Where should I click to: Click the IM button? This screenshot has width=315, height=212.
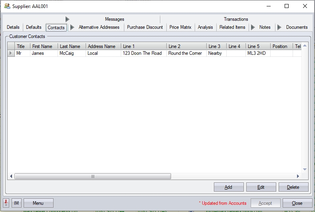(x=16, y=203)
